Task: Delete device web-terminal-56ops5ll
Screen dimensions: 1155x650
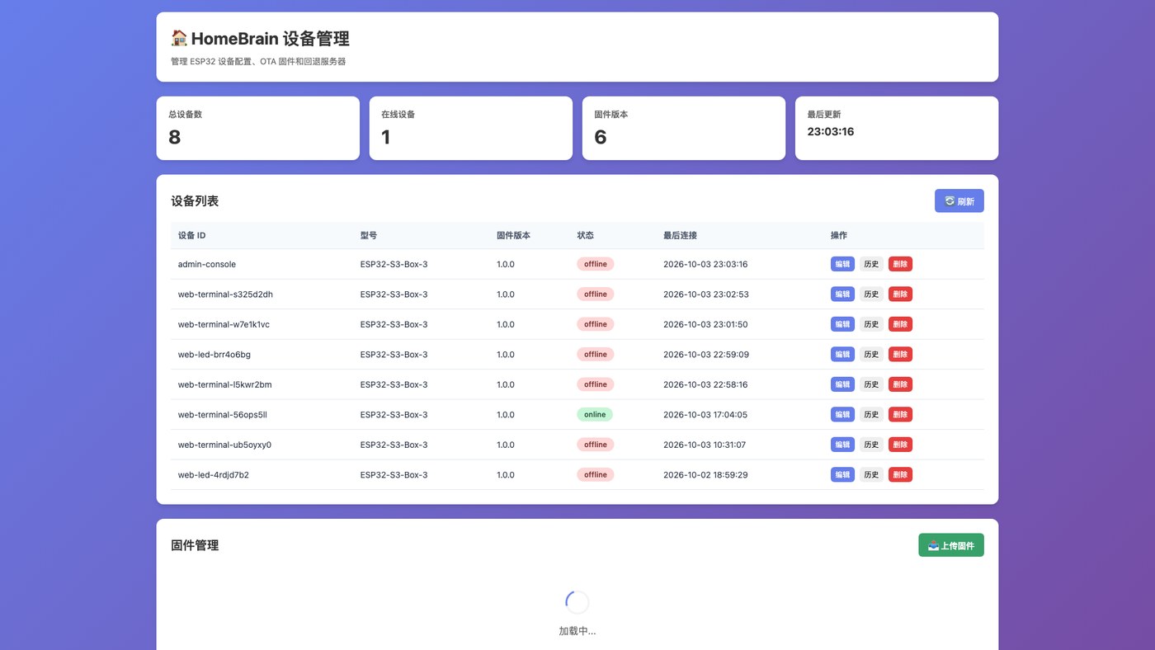Action: 900,415
